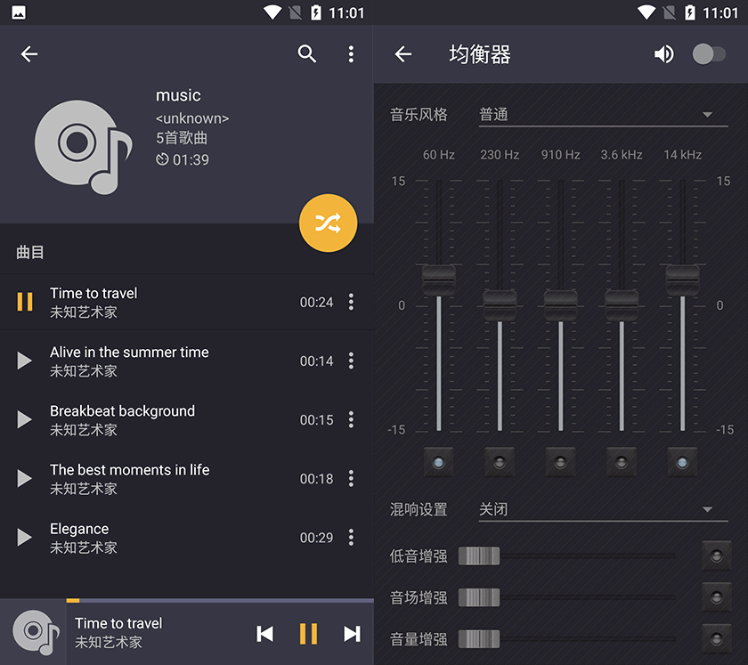Image resolution: width=748 pixels, height=665 pixels.
Task: Toggle the 音量增强 enable button
Action: 716,639
